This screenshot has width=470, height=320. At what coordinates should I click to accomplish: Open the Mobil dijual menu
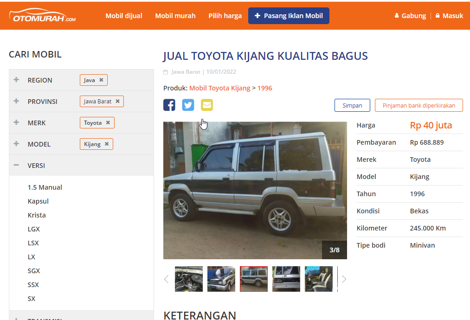[124, 16]
